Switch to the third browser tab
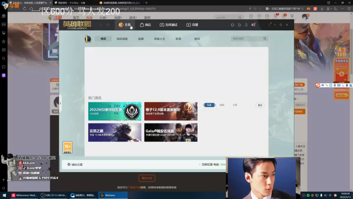 coord(120,3)
